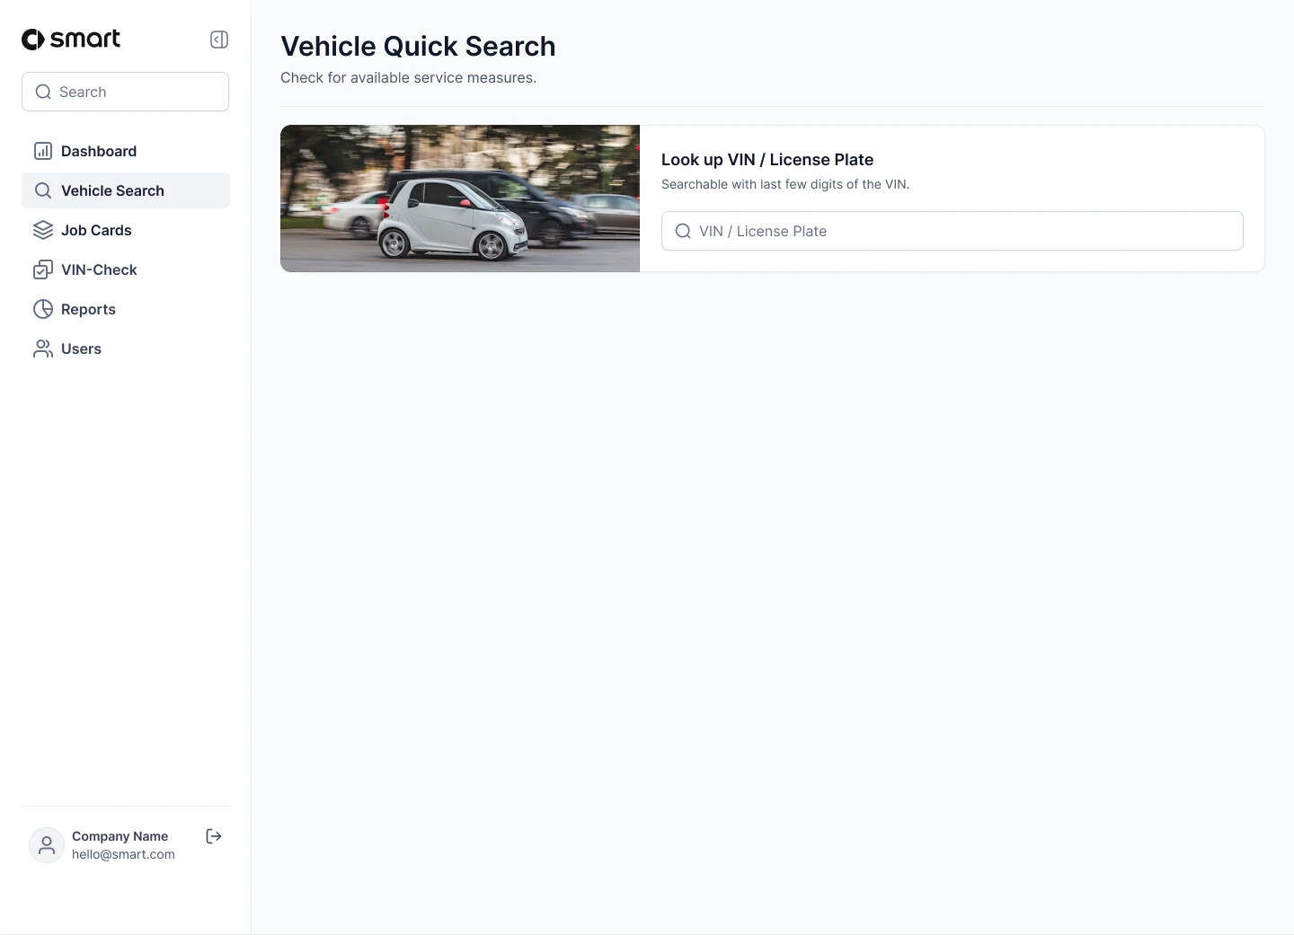Open Reports section

[x=126, y=309]
